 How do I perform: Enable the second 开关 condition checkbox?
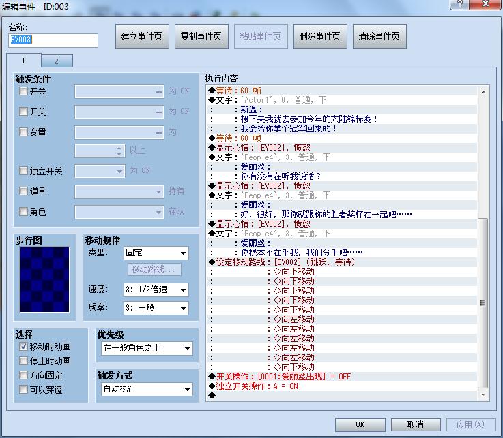coord(23,112)
